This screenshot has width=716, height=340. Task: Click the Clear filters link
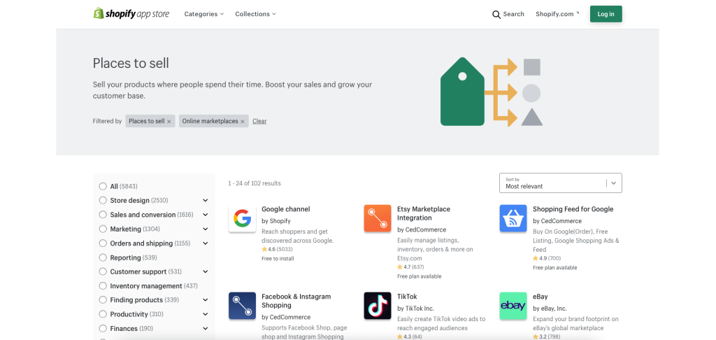[x=259, y=121]
